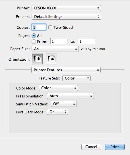The image size is (130, 155).
Task: Click the Copies input field
Action: pos(39,27)
